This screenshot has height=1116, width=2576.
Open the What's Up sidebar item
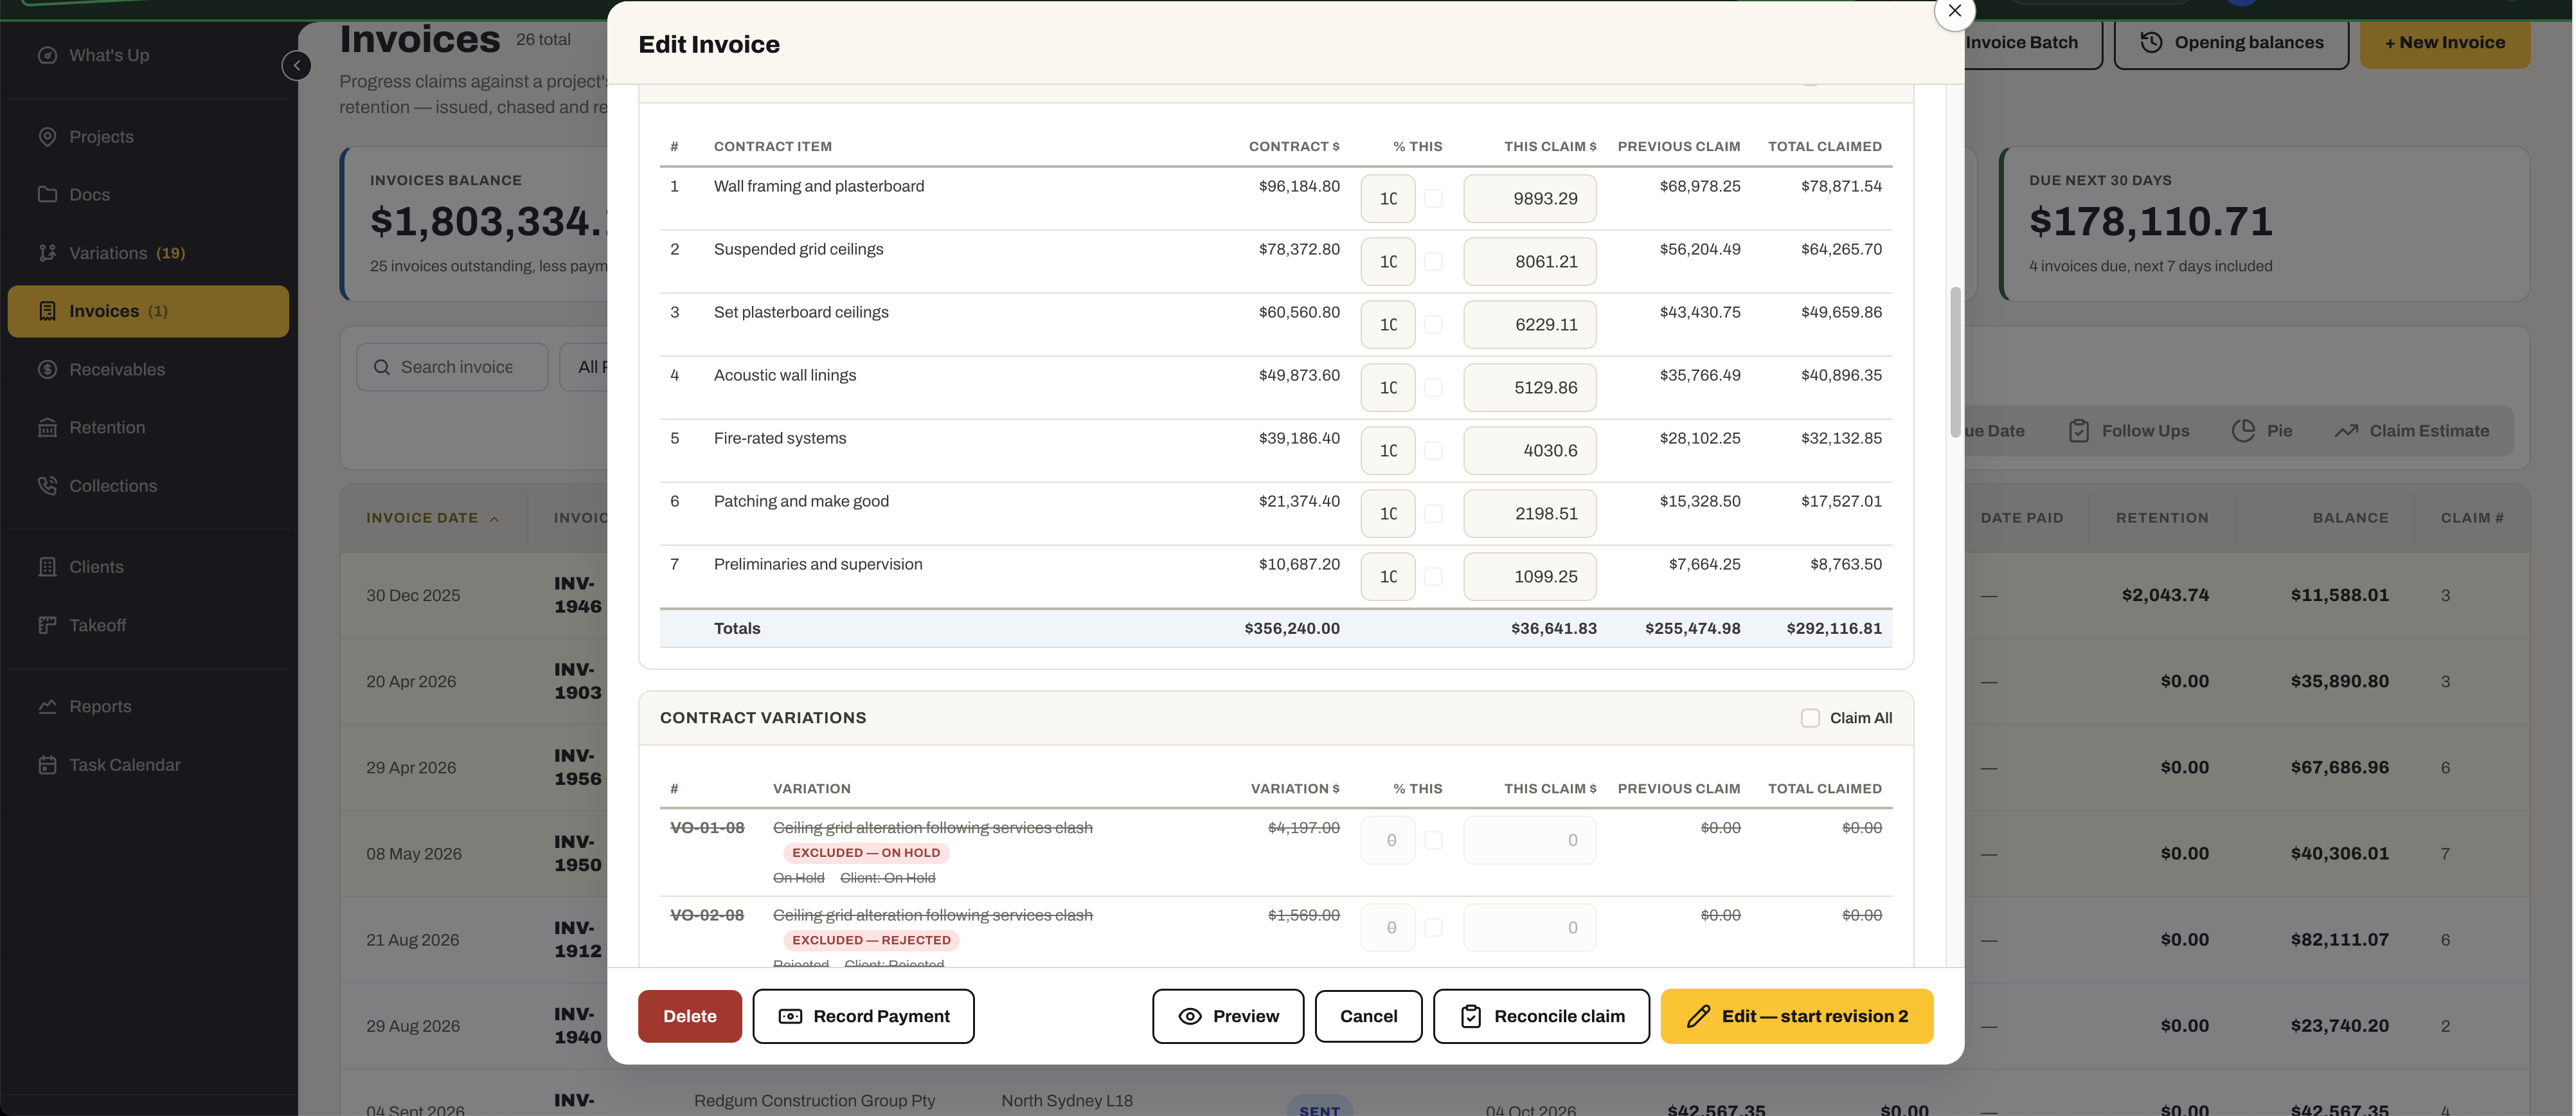(148, 55)
